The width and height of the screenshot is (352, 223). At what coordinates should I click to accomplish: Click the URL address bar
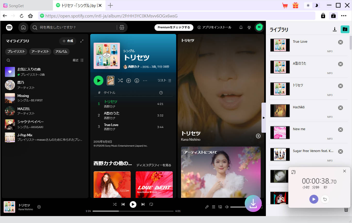[x=177, y=16]
